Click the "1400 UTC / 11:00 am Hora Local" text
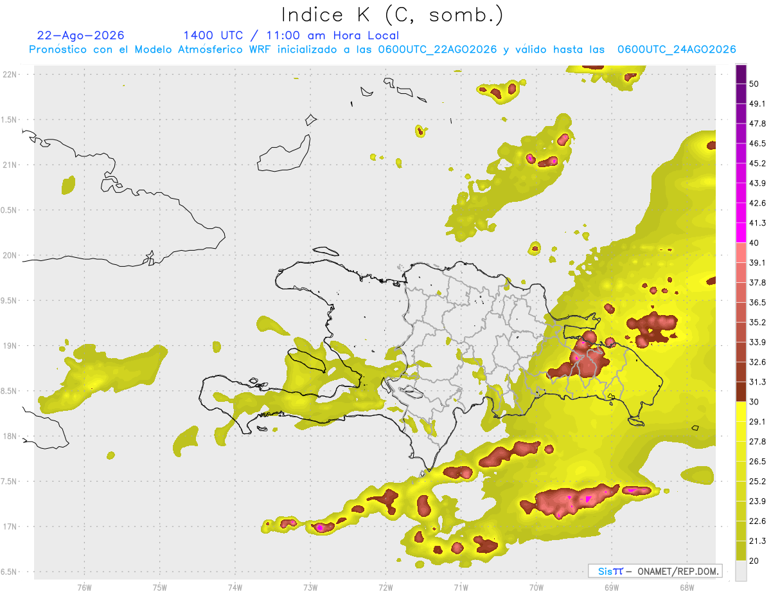Viewport: 771px width, 596px height. (291, 35)
